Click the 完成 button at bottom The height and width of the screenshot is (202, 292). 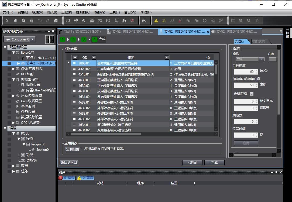tap(214, 162)
